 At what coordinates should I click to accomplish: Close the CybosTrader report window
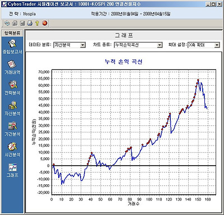click(219, 4)
